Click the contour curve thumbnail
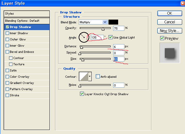Image resolution: width=185 pixels, height=134 pixels. pyautogui.click(x=84, y=76)
